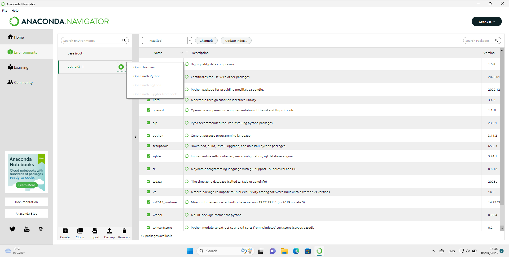Open the Installed package filter dropdown
The height and width of the screenshot is (257, 509).
[167, 40]
